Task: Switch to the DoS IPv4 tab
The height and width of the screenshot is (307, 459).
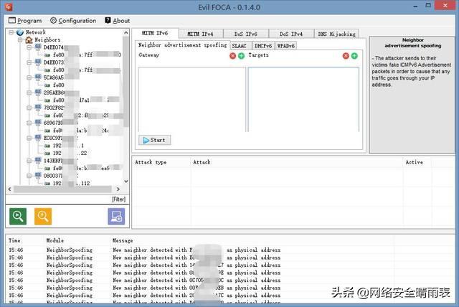Action: pos(291,34)
